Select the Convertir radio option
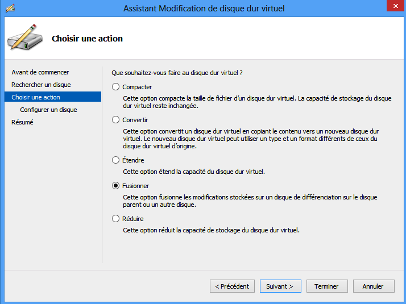This screenshot has height=304, width=406. tap(116, 120)
